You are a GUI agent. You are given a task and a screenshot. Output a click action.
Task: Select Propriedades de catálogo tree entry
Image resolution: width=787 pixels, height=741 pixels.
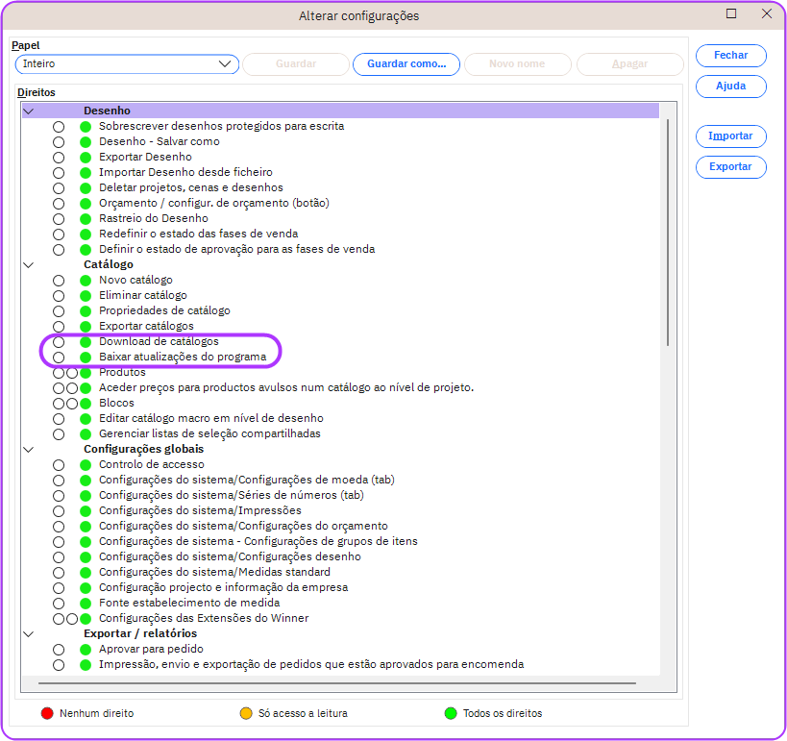(164, 310)
